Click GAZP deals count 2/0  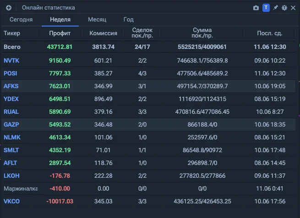pos(142,125)
